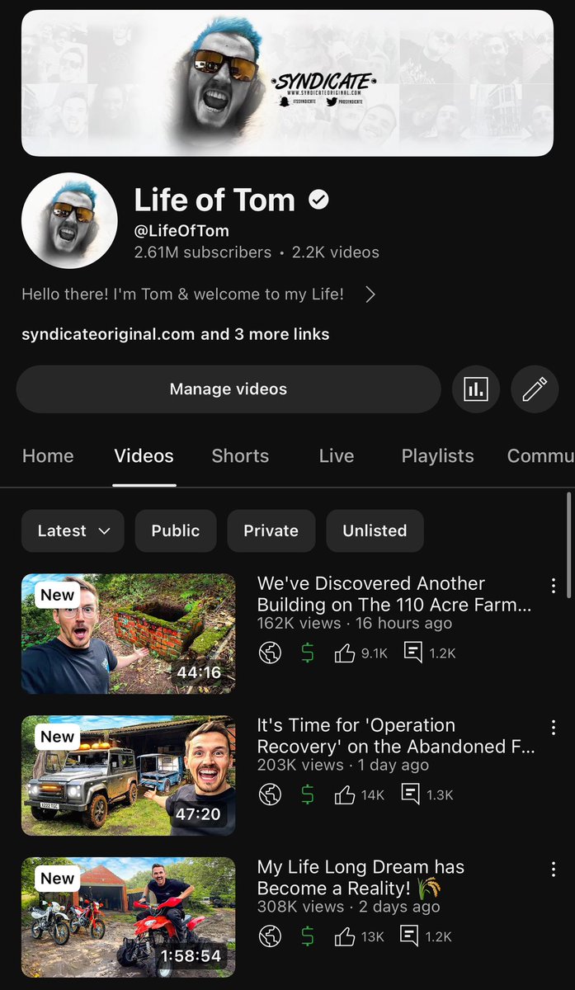The width and height of the screenshot is (575, 990).
Task: Tap the @LifeOfTom channel handle
Action: click(x=181, y=231)
